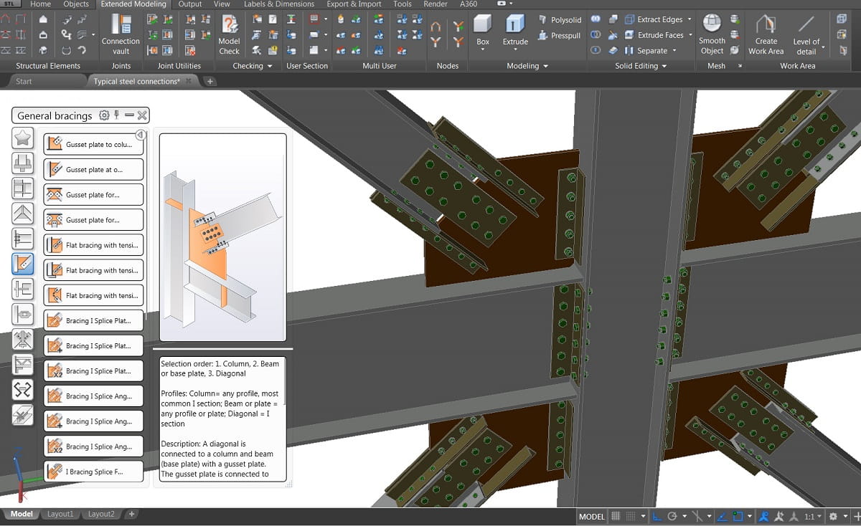Open the General bracings panel settings gear
861x526 pixels.
click(x=104, y=115)
